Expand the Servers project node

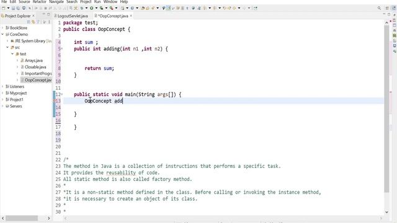click(2, 106)
